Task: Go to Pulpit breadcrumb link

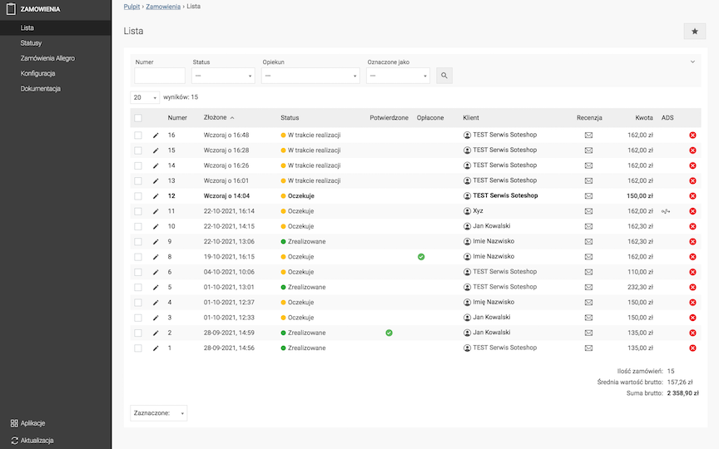Action: point(131,7)
